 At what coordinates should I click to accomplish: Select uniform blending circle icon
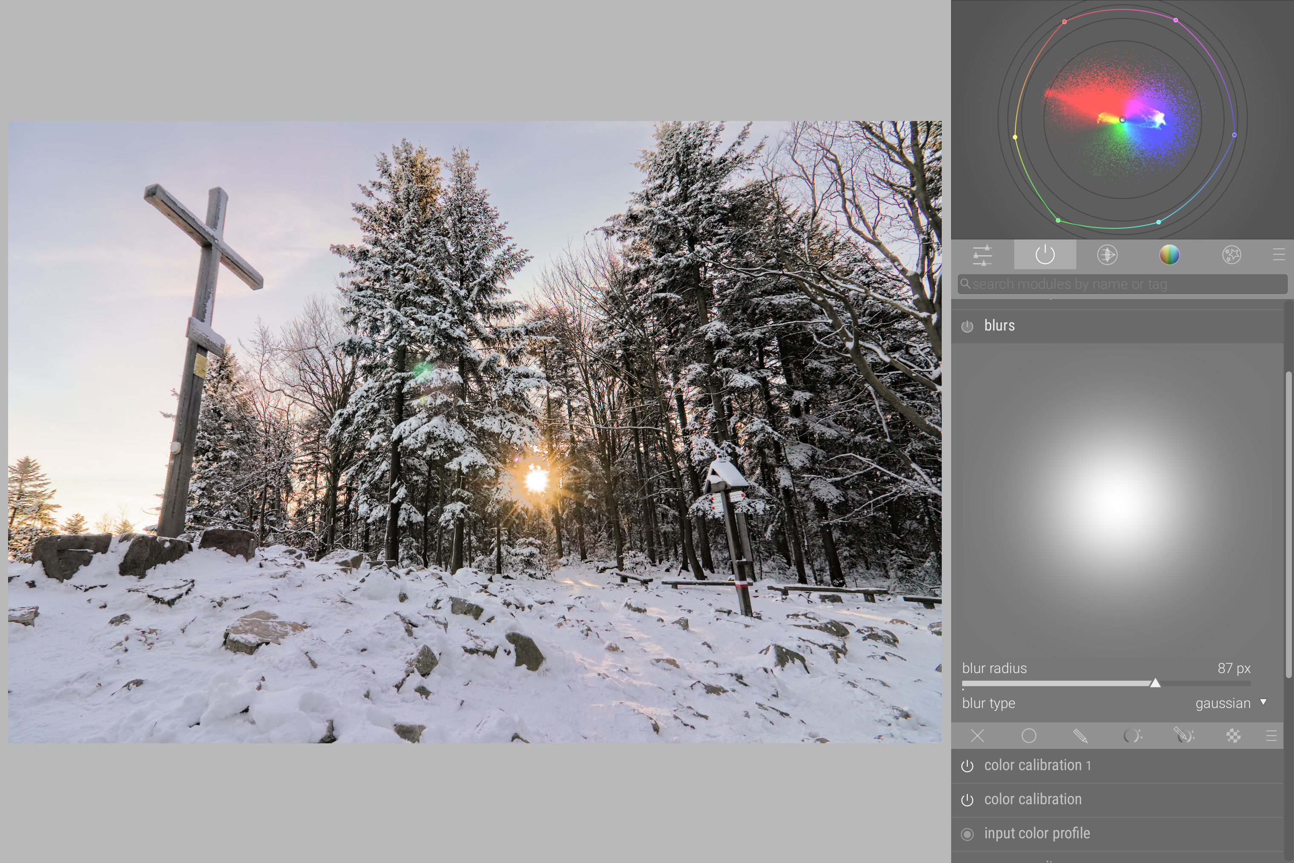pos(1029,736)
